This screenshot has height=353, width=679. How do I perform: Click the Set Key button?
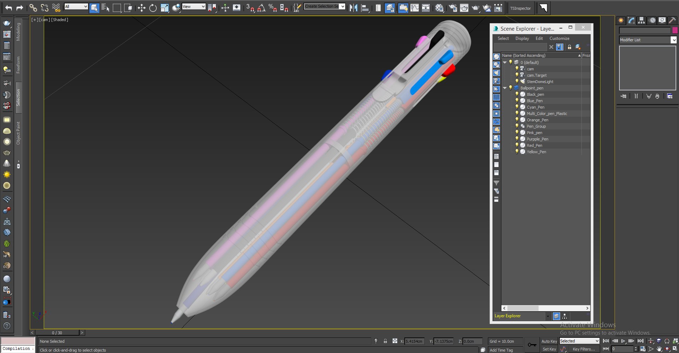(x=549, y=349)
